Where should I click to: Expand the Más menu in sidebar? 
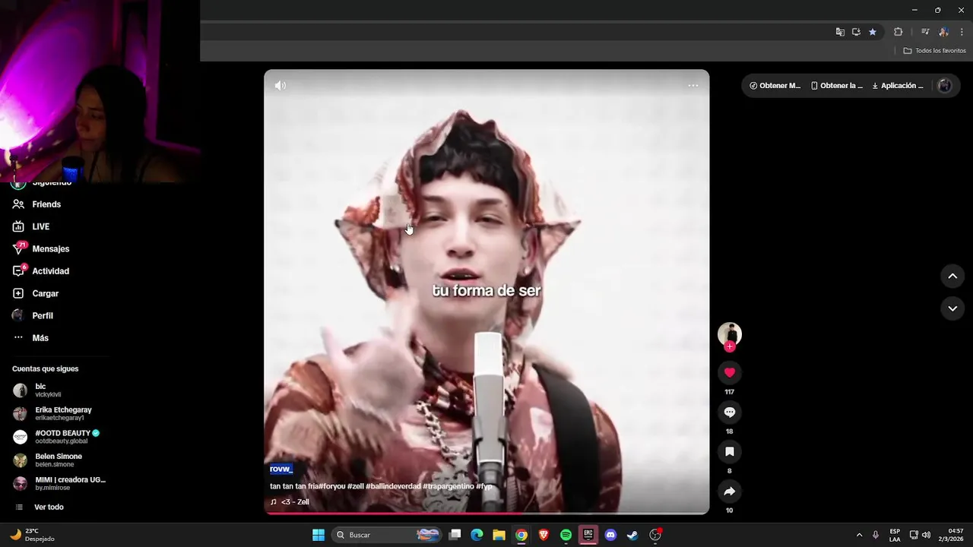(40, 338)
